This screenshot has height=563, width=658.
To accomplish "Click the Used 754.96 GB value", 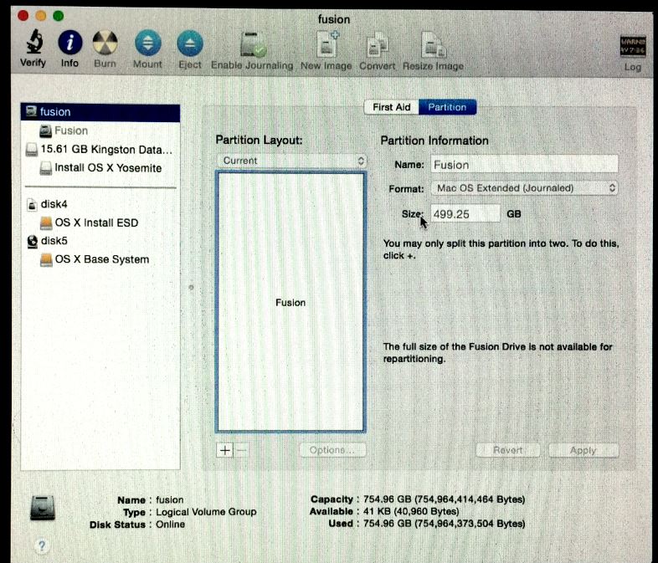I will point(444,524).
